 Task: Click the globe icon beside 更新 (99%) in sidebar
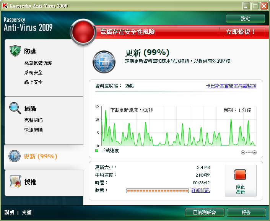click(x=15, y=156)
